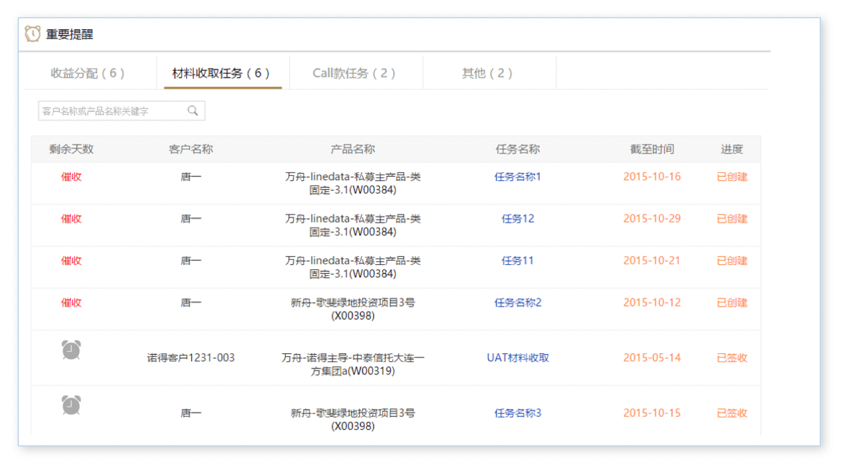Click the 任务名称 column header
The image size is (842, 467).
(x=518, y=149)
